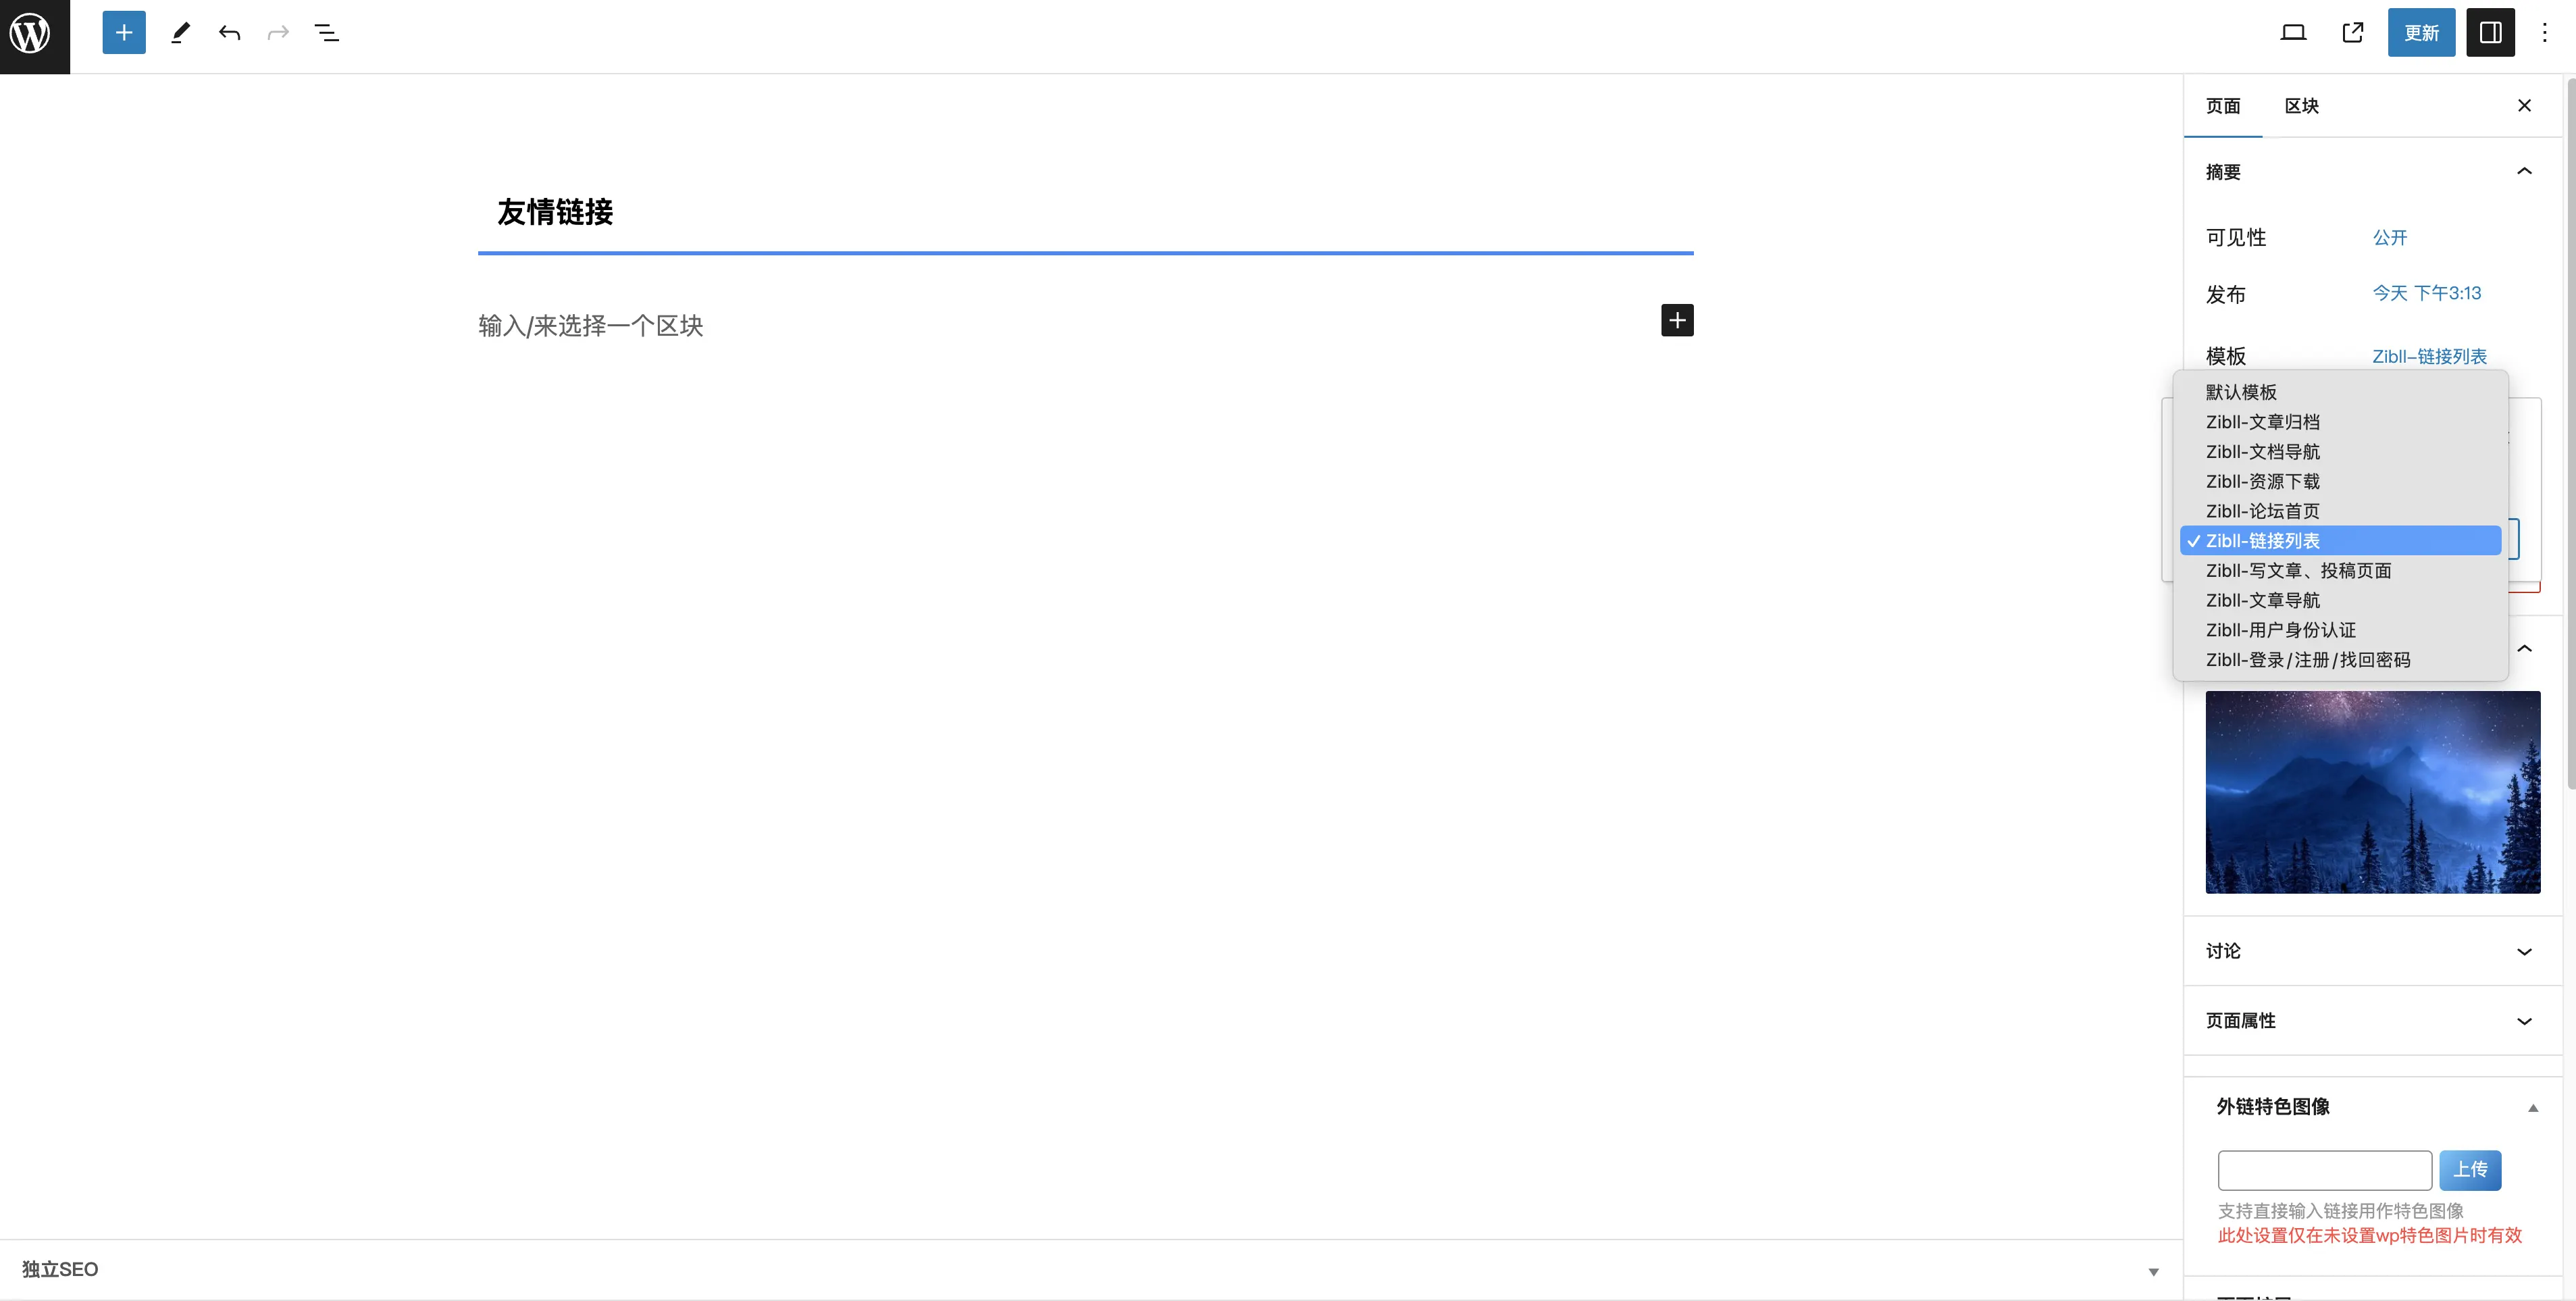The image size is (2576, 1301).
Task: Click the view page external link icon
Action: pyautogui.click(x=2353, y=33)
